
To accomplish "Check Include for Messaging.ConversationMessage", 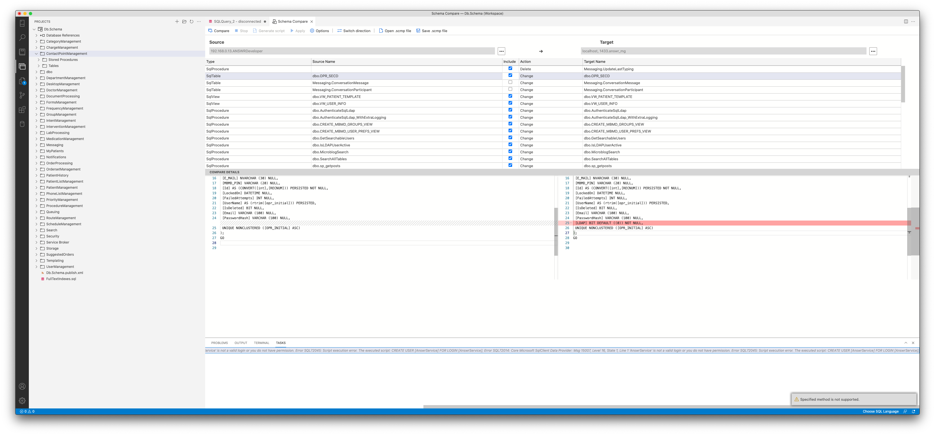I will click(510, 82).
